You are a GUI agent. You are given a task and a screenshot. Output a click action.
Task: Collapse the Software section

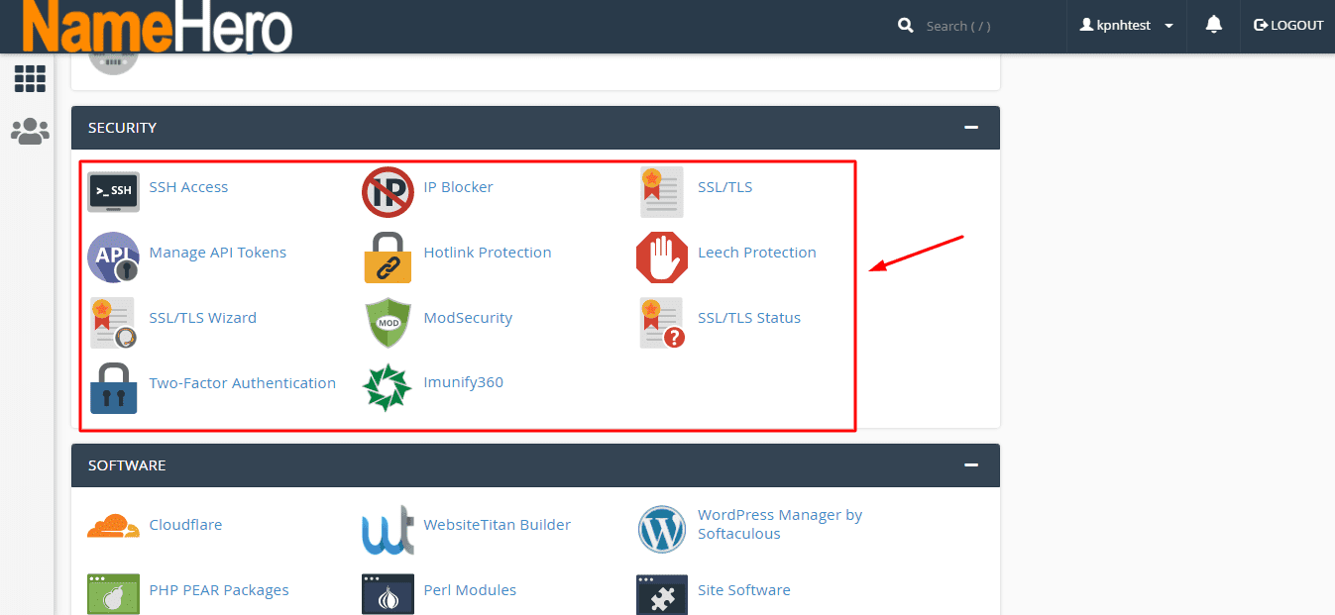coord(970,465)
